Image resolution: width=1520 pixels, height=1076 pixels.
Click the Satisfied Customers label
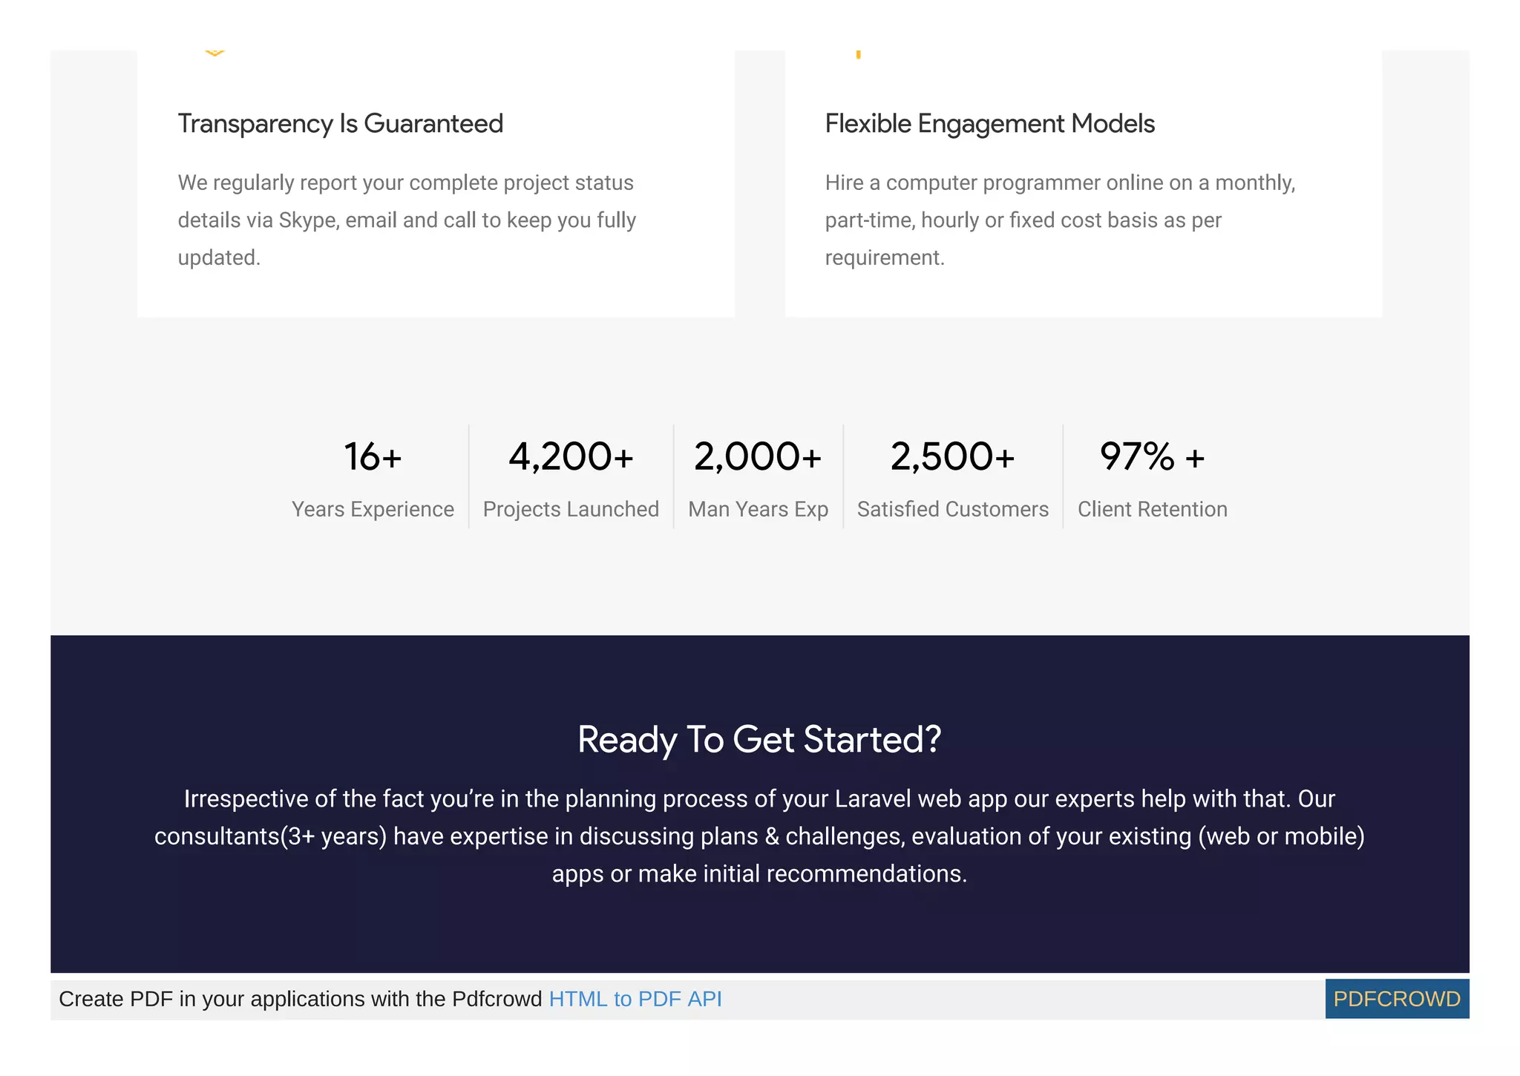(x=953, y=509)
